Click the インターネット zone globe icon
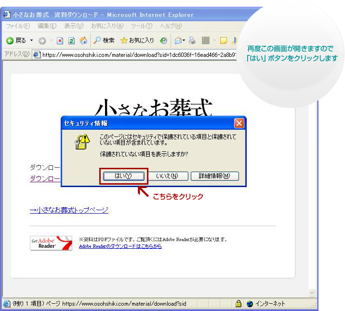The width and height of the screenshot is (345, 311). [250, 304]
